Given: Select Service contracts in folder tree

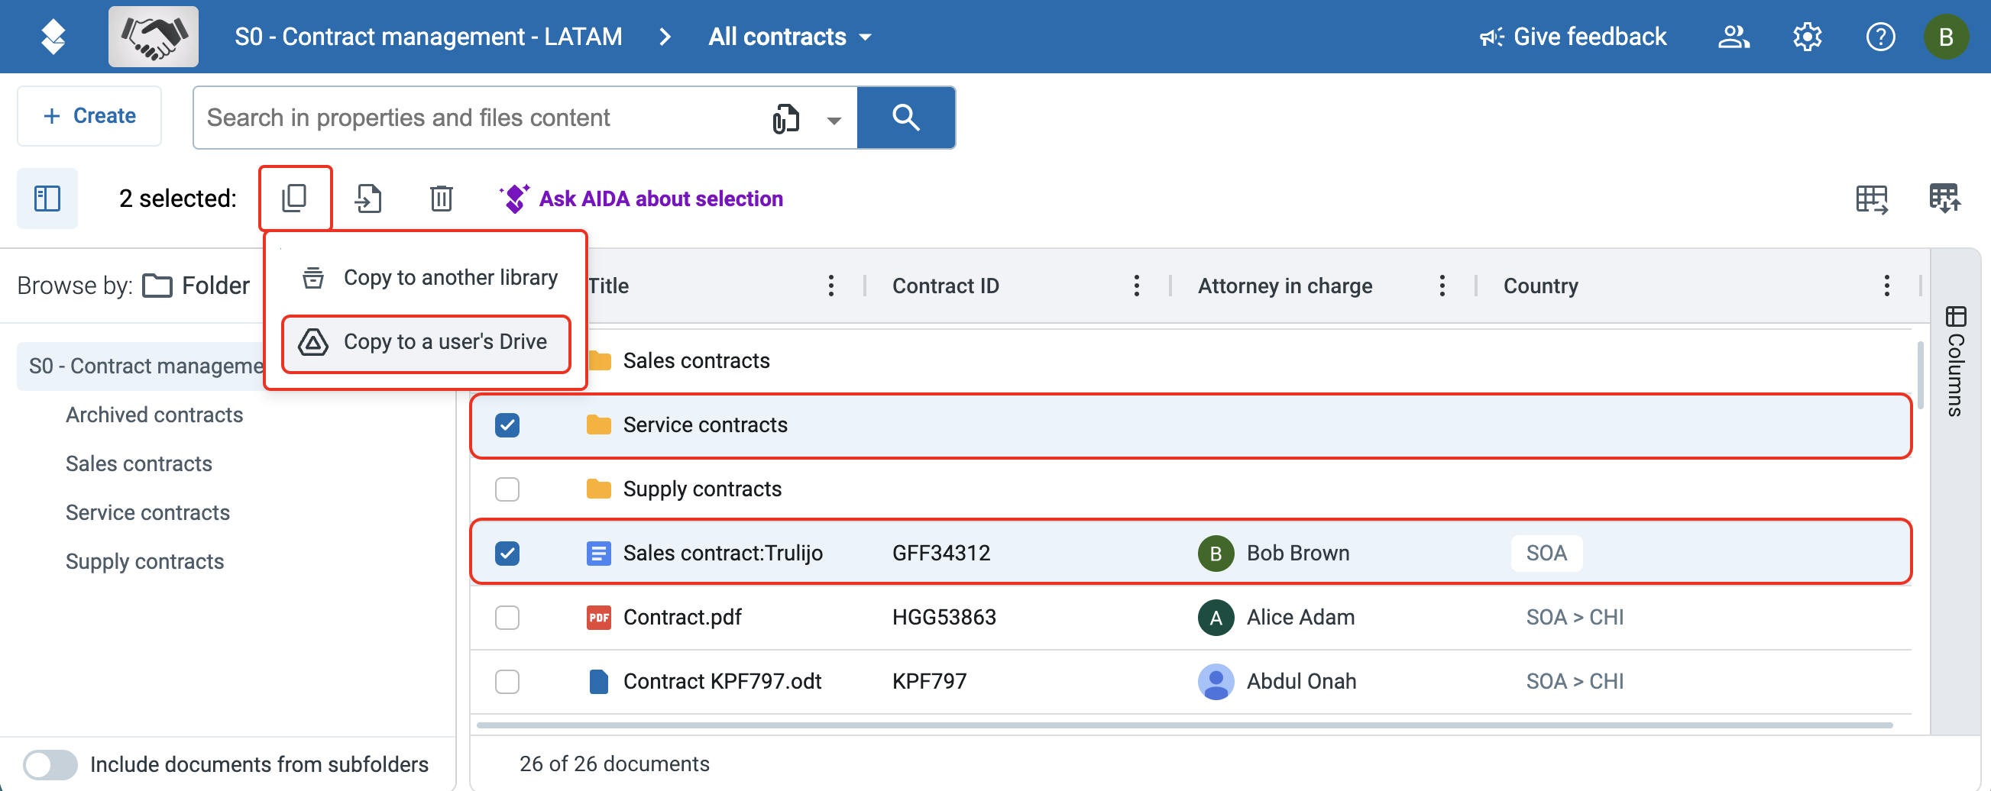Looking at the screenshot, I should [x=147, y=512].
